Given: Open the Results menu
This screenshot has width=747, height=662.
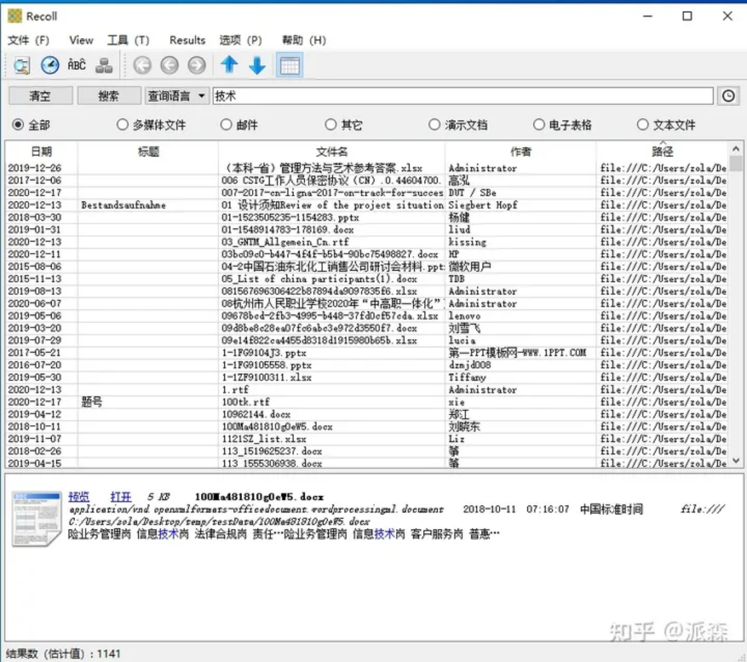Looking at the screenshot, I should click(x=187, y=40).
